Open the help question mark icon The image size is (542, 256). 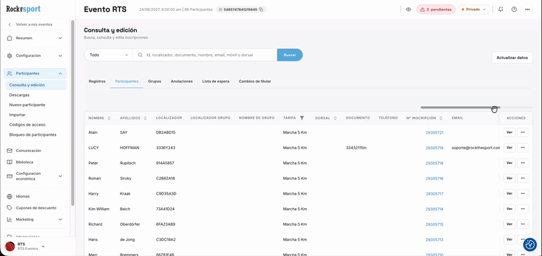(514, 9)
